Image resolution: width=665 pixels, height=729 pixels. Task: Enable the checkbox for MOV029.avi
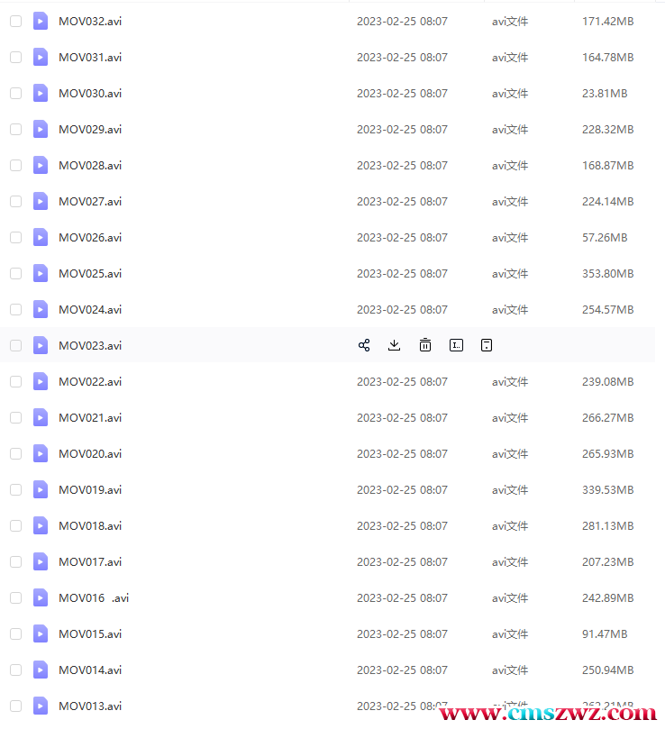pos(15,129)
